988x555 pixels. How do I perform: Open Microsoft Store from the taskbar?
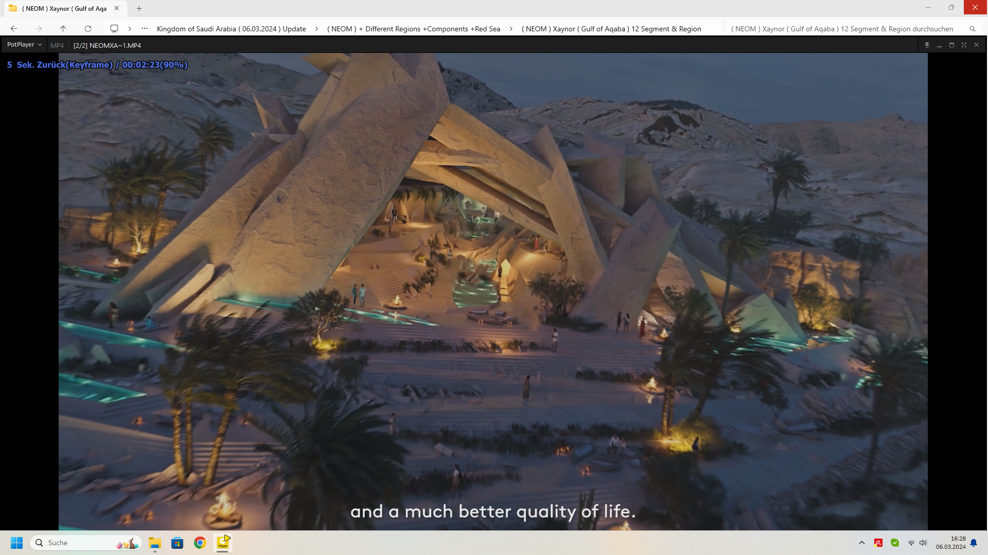[178, 543]
